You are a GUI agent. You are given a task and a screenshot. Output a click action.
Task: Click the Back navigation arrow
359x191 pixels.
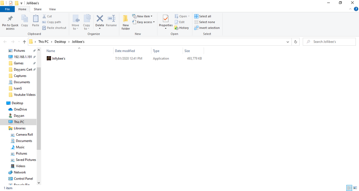pos(5,42)
